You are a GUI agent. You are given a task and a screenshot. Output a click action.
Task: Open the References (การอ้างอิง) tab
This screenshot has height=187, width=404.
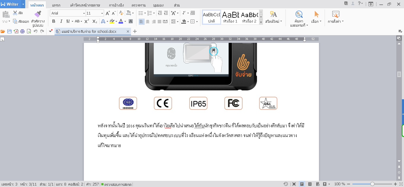pyautogui.click(x=116, y=5)
